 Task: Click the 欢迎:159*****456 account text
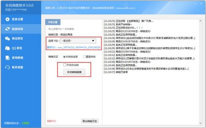click(16, 10)
